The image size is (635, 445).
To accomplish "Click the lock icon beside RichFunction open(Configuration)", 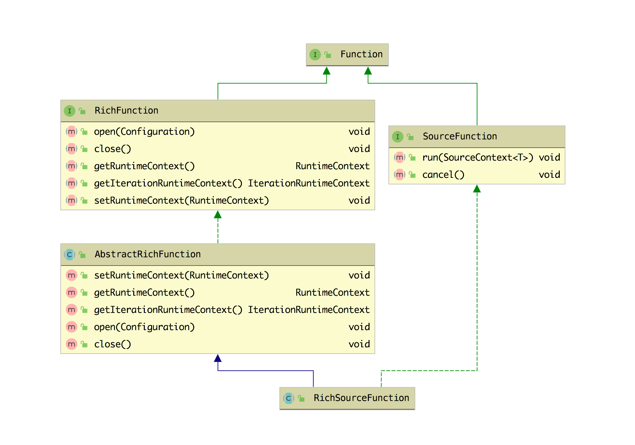I will [84, 132].
